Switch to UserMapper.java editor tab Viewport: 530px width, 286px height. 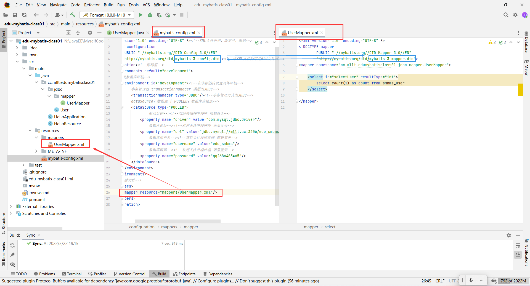point(128,33)
